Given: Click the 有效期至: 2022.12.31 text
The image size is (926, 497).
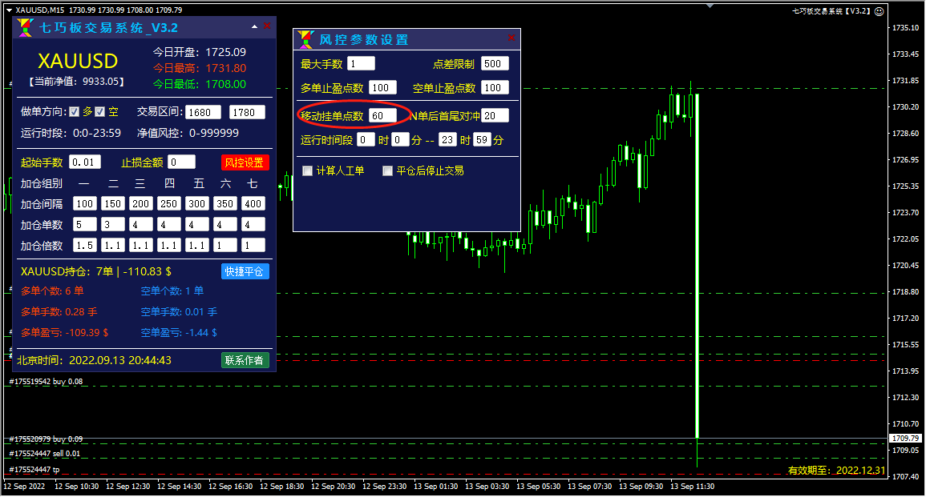Looking at the screenshot, I should click(x=837, y=470).
